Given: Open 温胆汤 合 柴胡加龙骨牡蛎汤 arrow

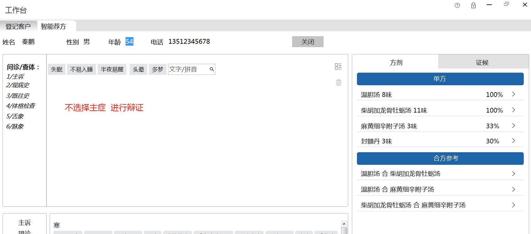Looking at the screenshot, I should 513,174.
